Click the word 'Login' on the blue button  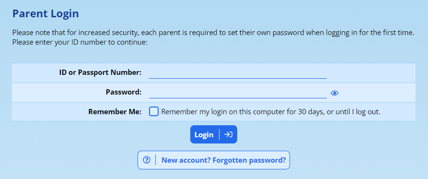point(204,135)
